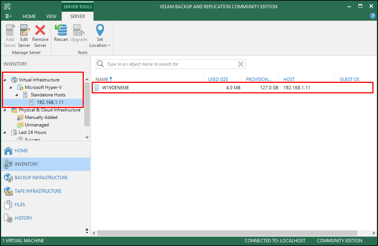This screenshot has width=378, height=246.
Task: Select Unmanaged tree item
Action: click(x=37, y=125)
